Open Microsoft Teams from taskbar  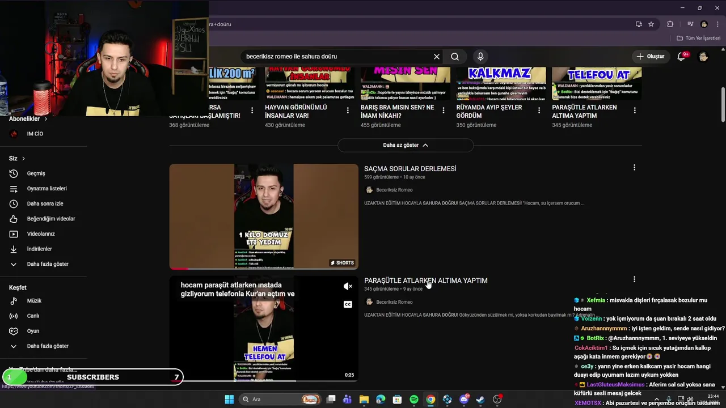(x=347, y=399)
